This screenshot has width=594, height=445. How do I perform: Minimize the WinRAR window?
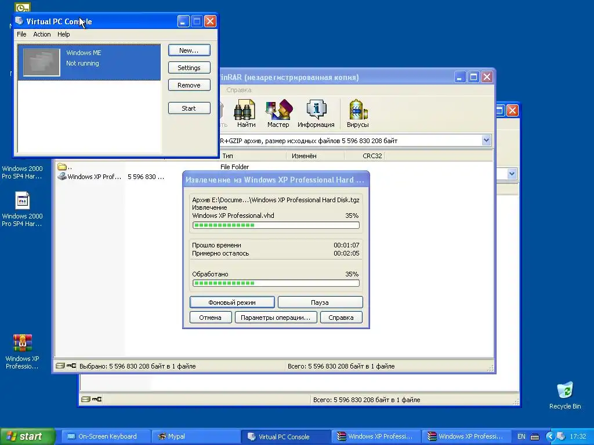(x=460, y=77)
